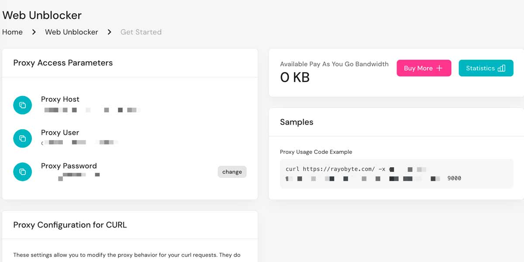Click the chevron before Get Started breadcrumb
The width and height of the screenshot is (524, 262).
pyautogui.click(x=109, y=32)
